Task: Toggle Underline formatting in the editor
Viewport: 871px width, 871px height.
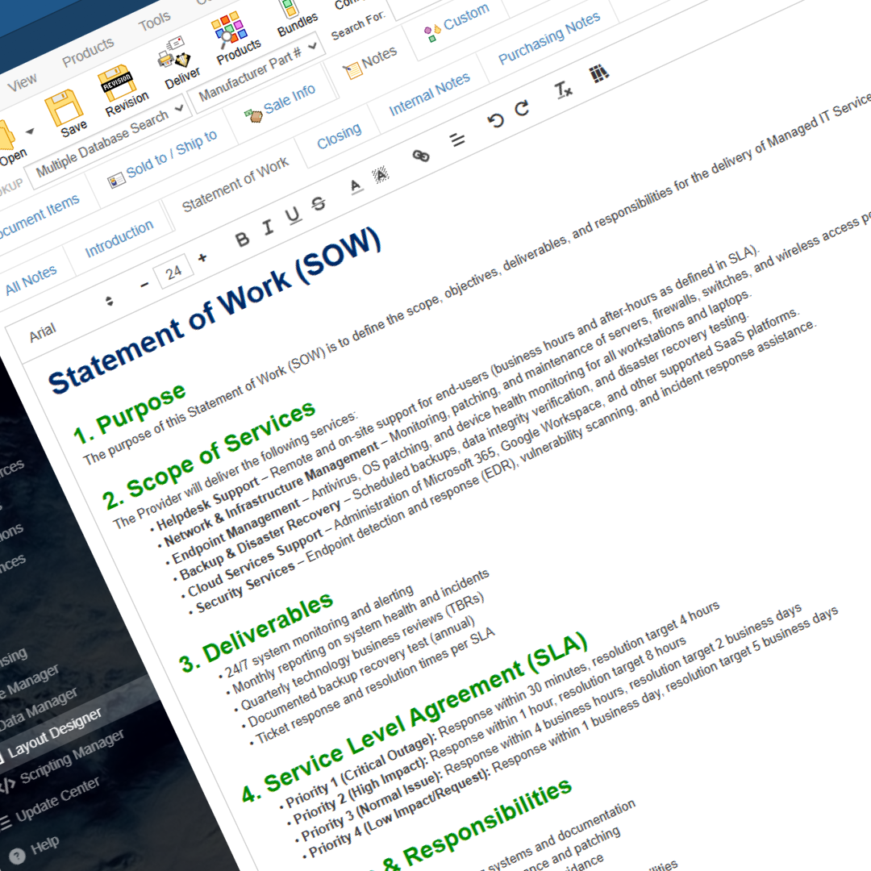Action: (294, 215)
